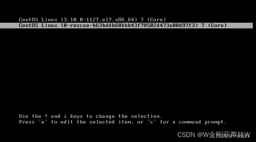256x142 pixels.
Task: Click the quoted 'c' command key hint
Action: pyautogui.click(x=152, y=122)
